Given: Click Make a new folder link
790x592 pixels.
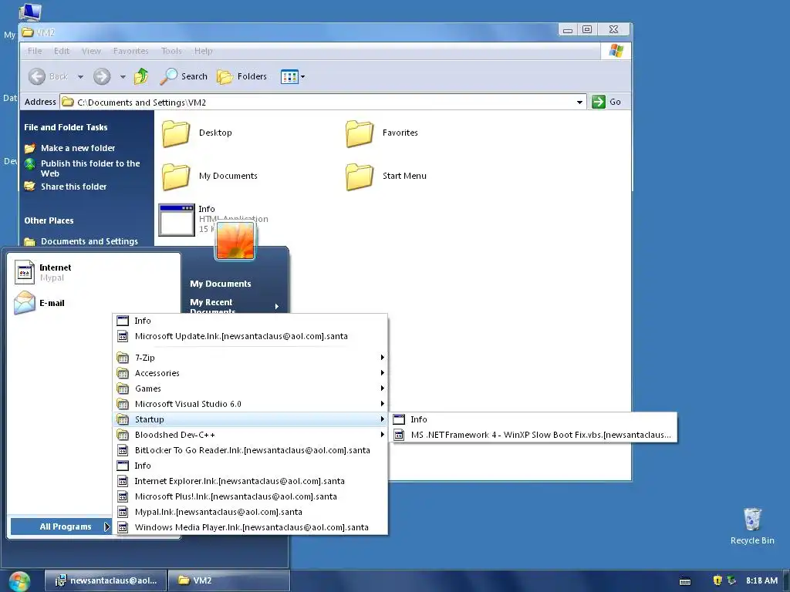Looking at the screenshot, I should tap(78, 148).
